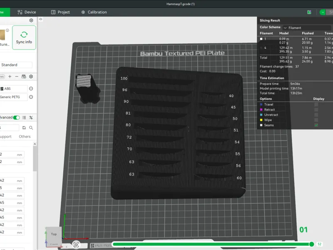The height and width of the screenshot is (250, 333).
Task: Open the Standard preset field
Action: click(x=16, y=65)
